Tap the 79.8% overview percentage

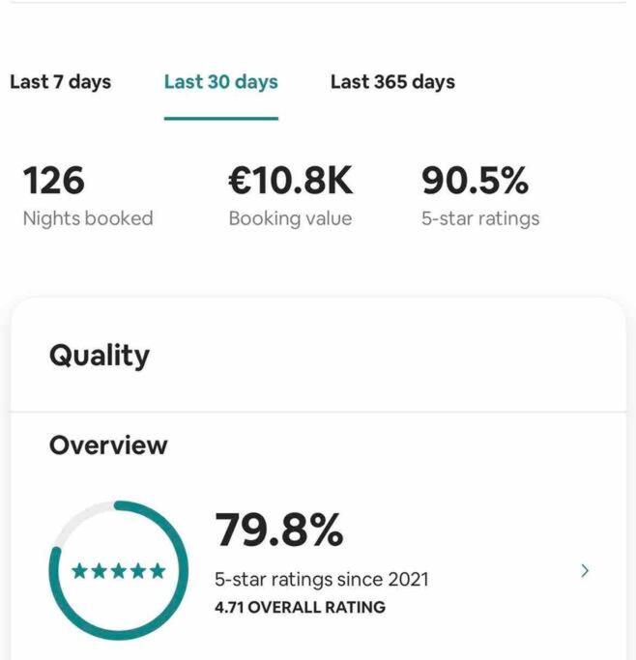tap(278, 530)
